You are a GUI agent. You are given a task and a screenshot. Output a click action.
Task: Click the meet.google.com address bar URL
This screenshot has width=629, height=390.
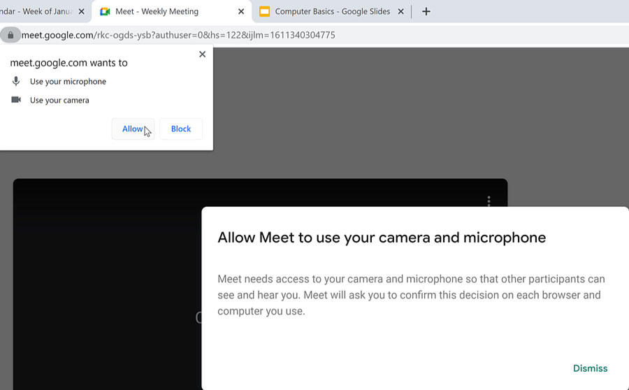coord(178,35)
